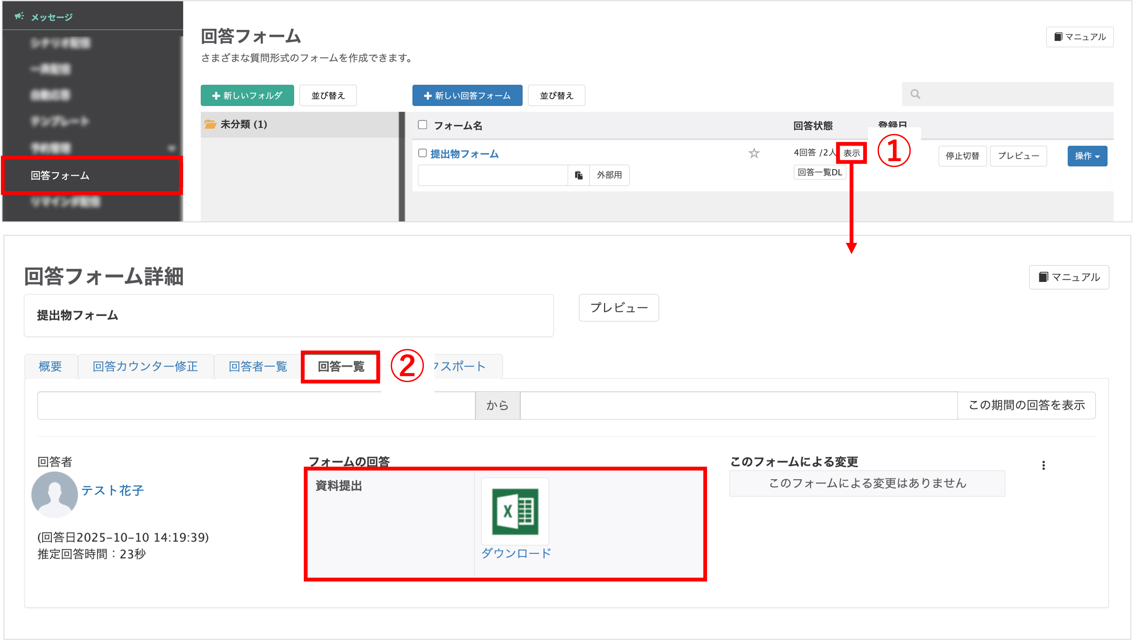Image resolution: width=1133 pixels, height=640 pixels.
Task: Open the 外部用 URL type selector
Action: pyautogui.click(x=609, y=175)
